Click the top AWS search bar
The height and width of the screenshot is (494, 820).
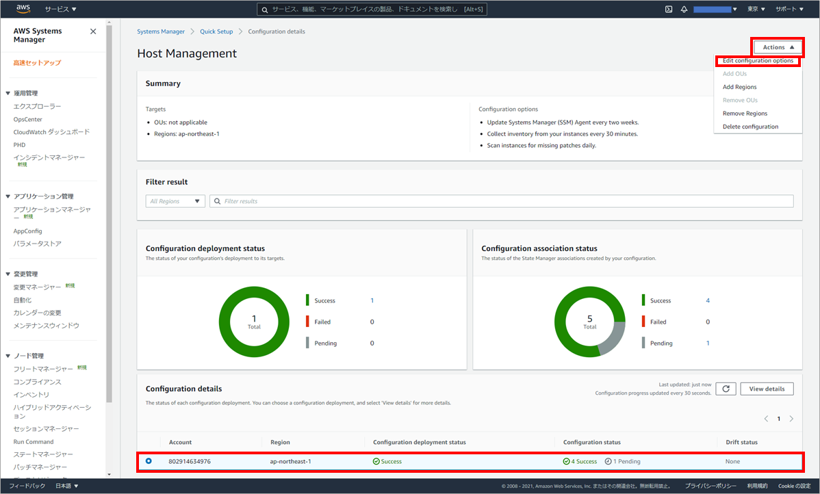pyautogui.click(x=372, y=9)
